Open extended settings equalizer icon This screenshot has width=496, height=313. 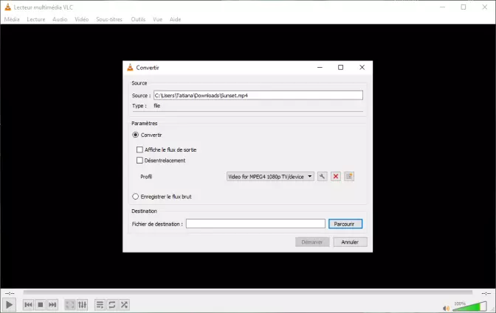click(x=82, y=305)
